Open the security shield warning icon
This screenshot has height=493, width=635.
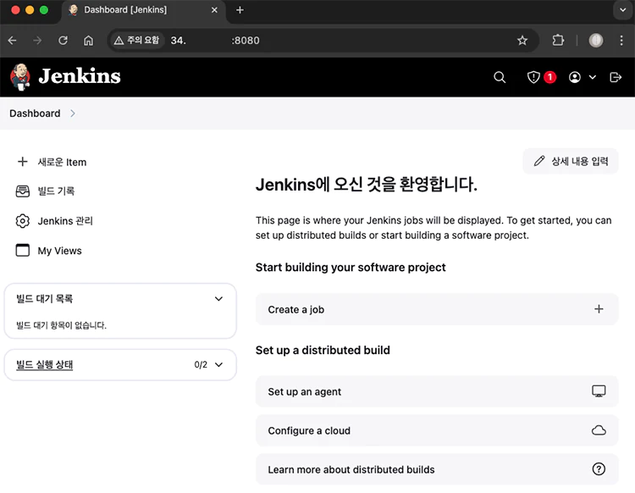[x=533, y=77]
